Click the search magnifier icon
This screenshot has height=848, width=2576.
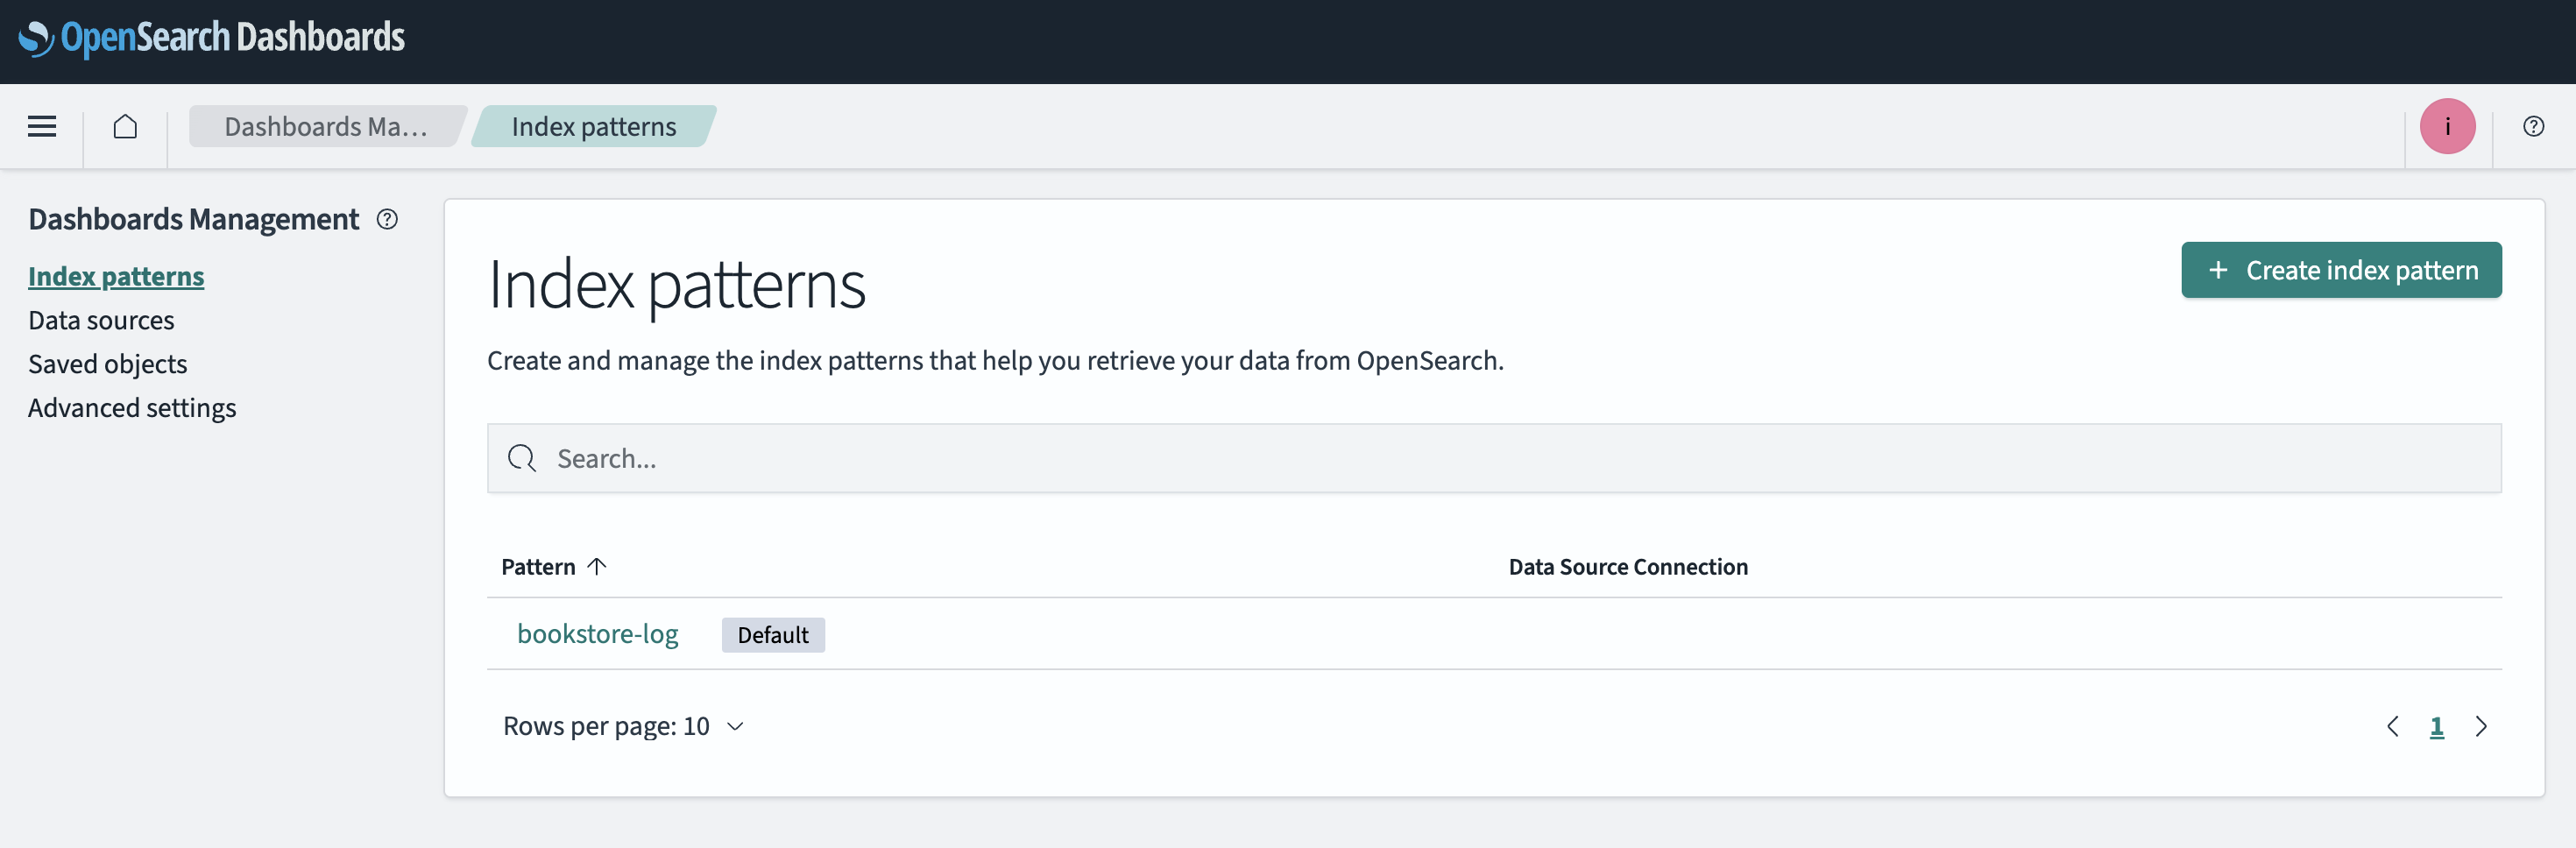522,458
